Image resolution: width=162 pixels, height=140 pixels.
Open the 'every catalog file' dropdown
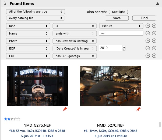36,18
